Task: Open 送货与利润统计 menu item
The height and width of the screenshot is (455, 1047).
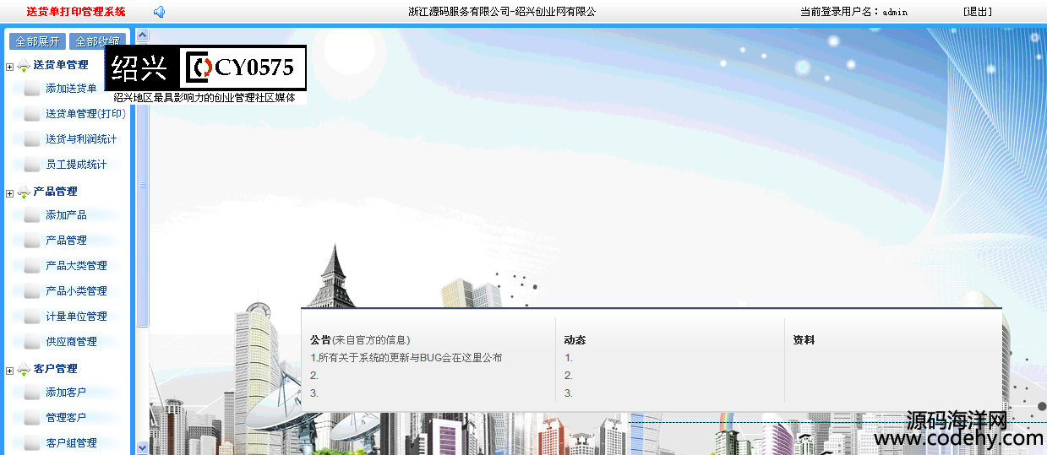Action: tap(81, 139)
